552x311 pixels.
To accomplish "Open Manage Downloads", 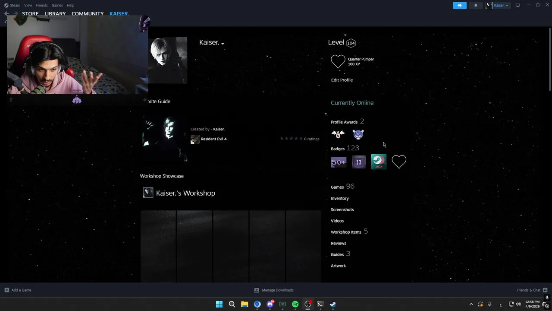I will tap(274, 290).
